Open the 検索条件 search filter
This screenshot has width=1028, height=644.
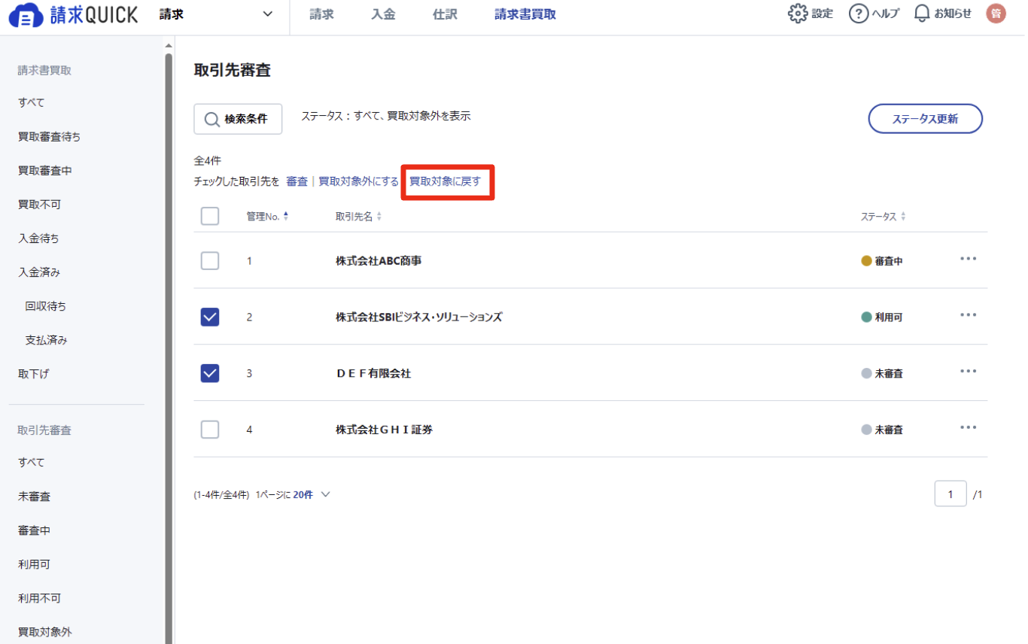238,119
